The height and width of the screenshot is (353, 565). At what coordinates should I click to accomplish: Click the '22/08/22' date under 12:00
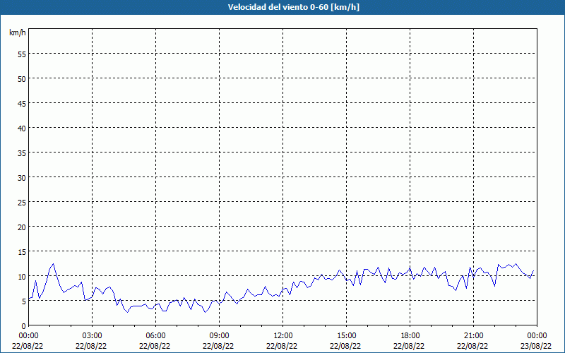(282, 346)
